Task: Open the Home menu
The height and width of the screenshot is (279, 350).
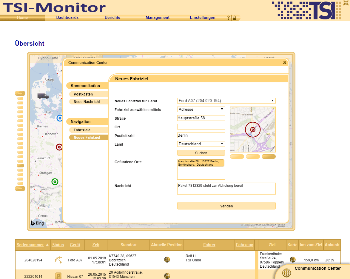Action: (22, 17)
